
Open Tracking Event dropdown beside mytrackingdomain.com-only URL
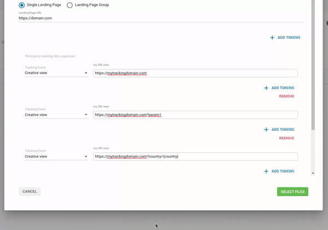coord(56,73)
